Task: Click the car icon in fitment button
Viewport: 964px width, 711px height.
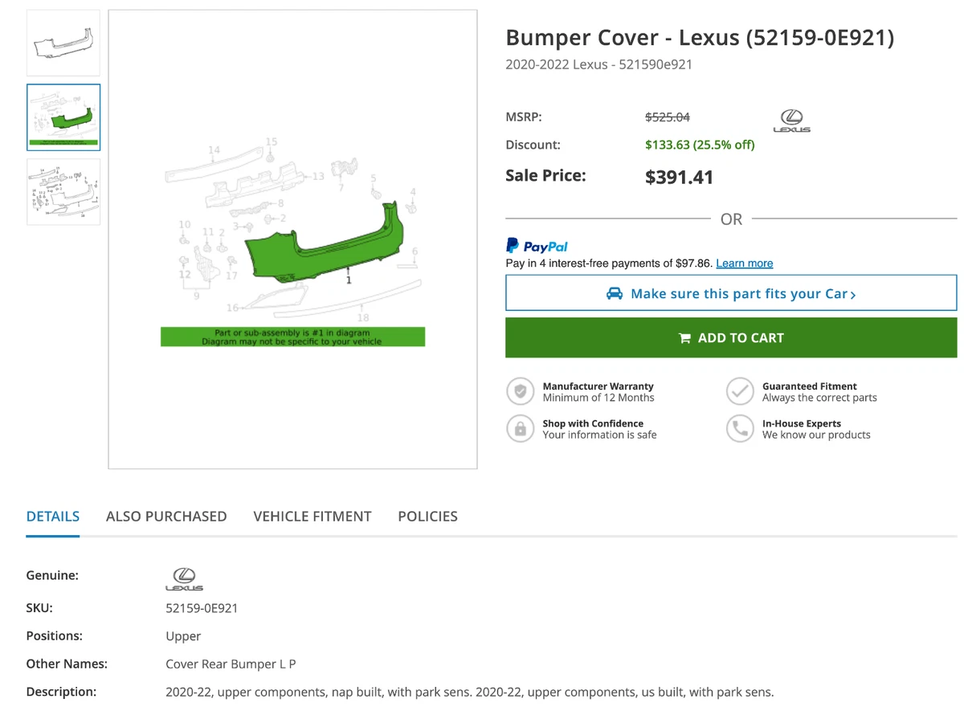Action: [x=615, y=293]
